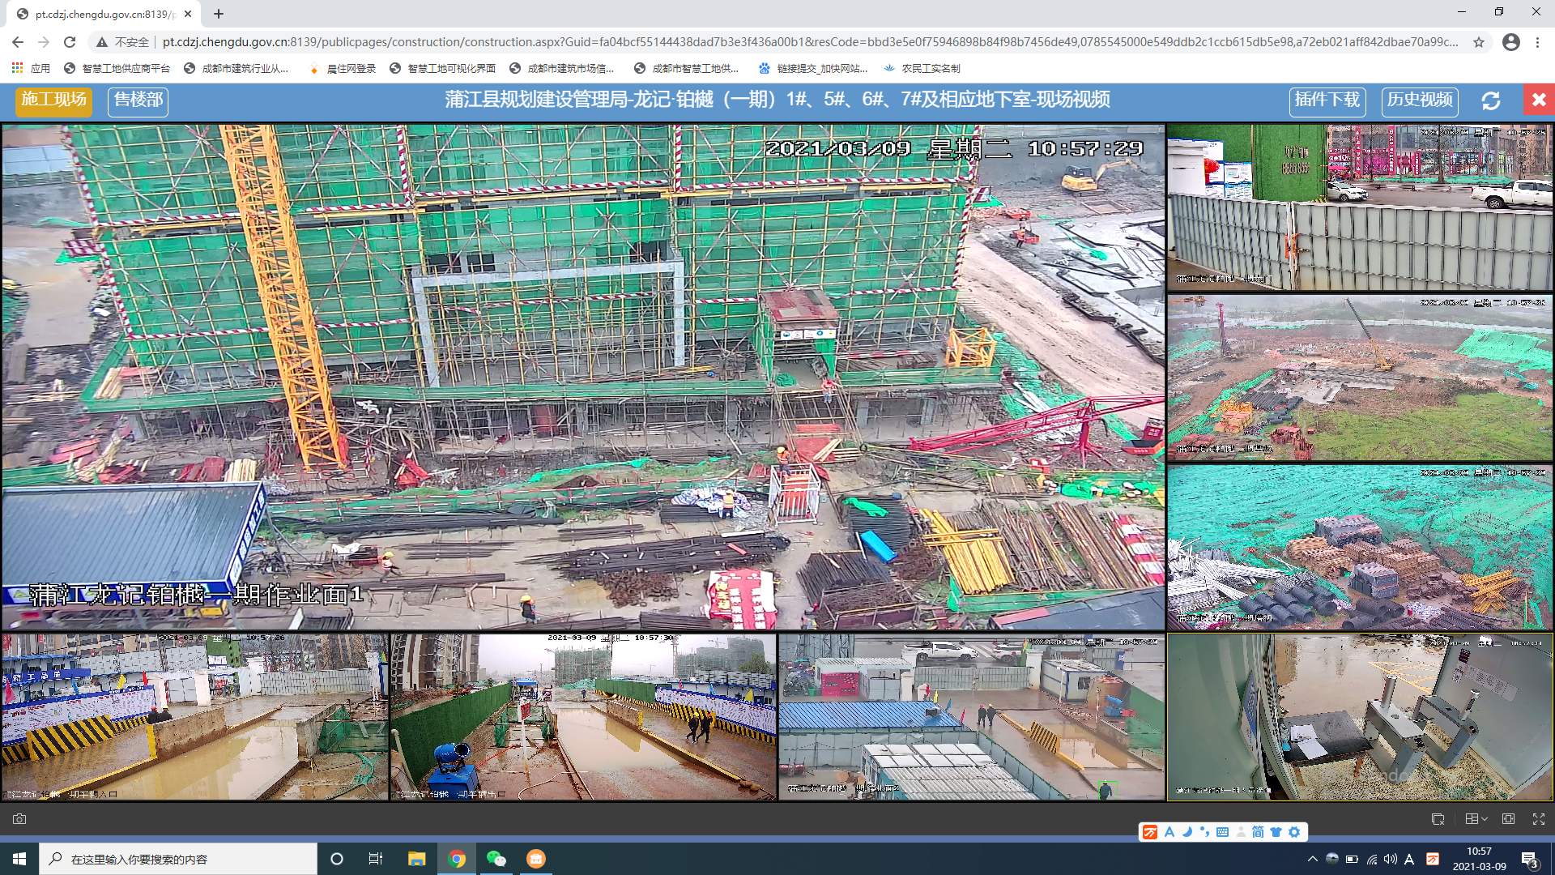The height and width of the screenshot is (875, 1555).
Task: Click the refresh icon in blue header
Action: point(1491,101)
